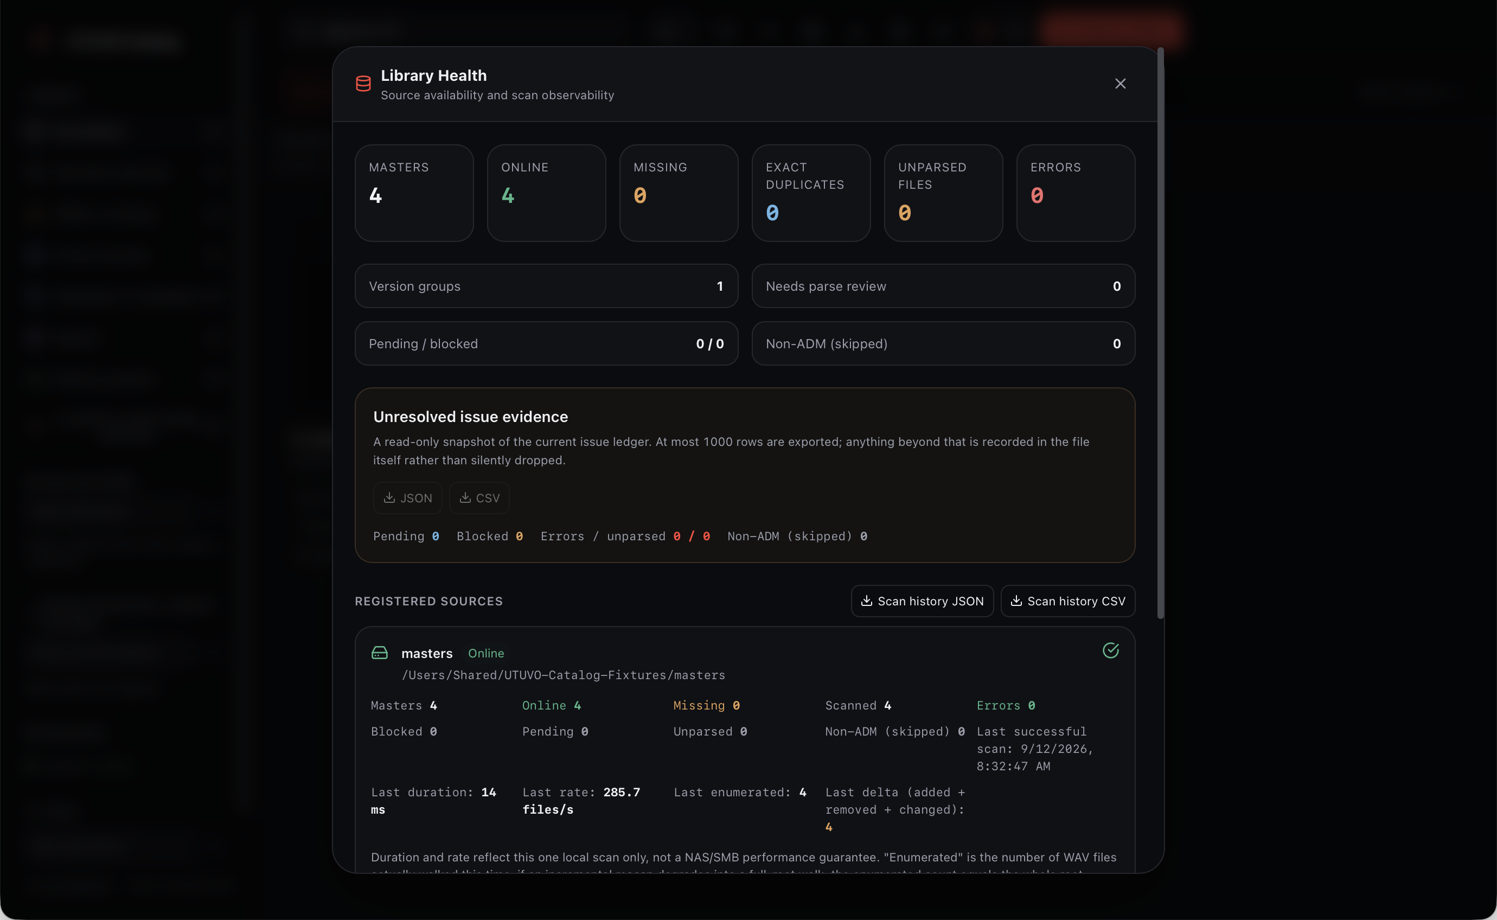Download unresolved issue evidence as CSV

click(479, 498)
